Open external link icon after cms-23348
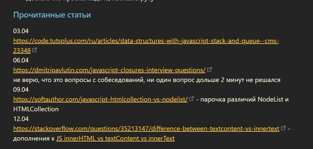This screenshot has width=313, height=149. [x=35, y=50]
